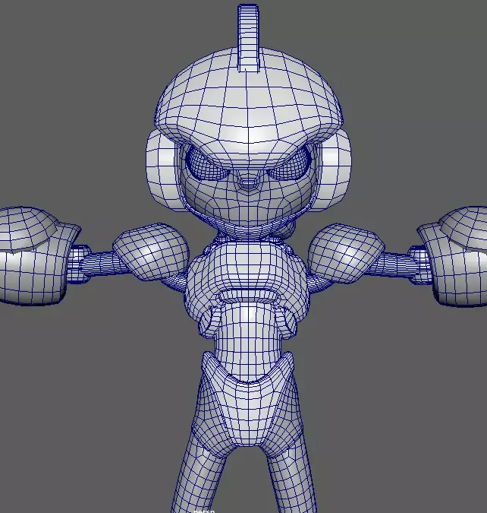Pick the shoulder pad on the right of the view

pyautogui.click(x=346, y=252)
